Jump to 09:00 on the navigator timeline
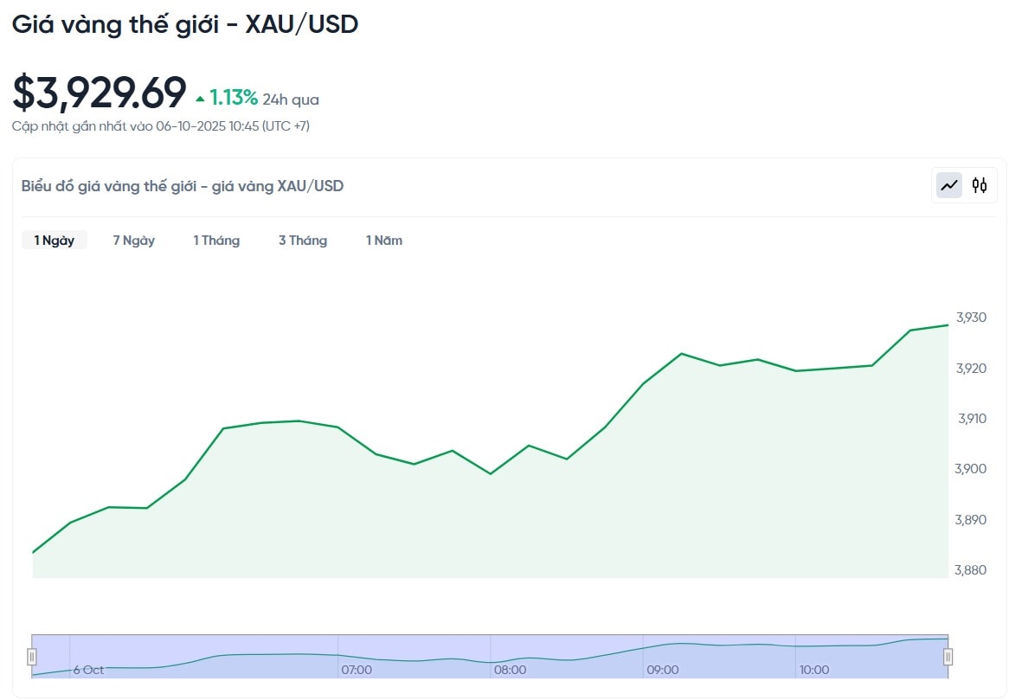 (x=662, y=670)
